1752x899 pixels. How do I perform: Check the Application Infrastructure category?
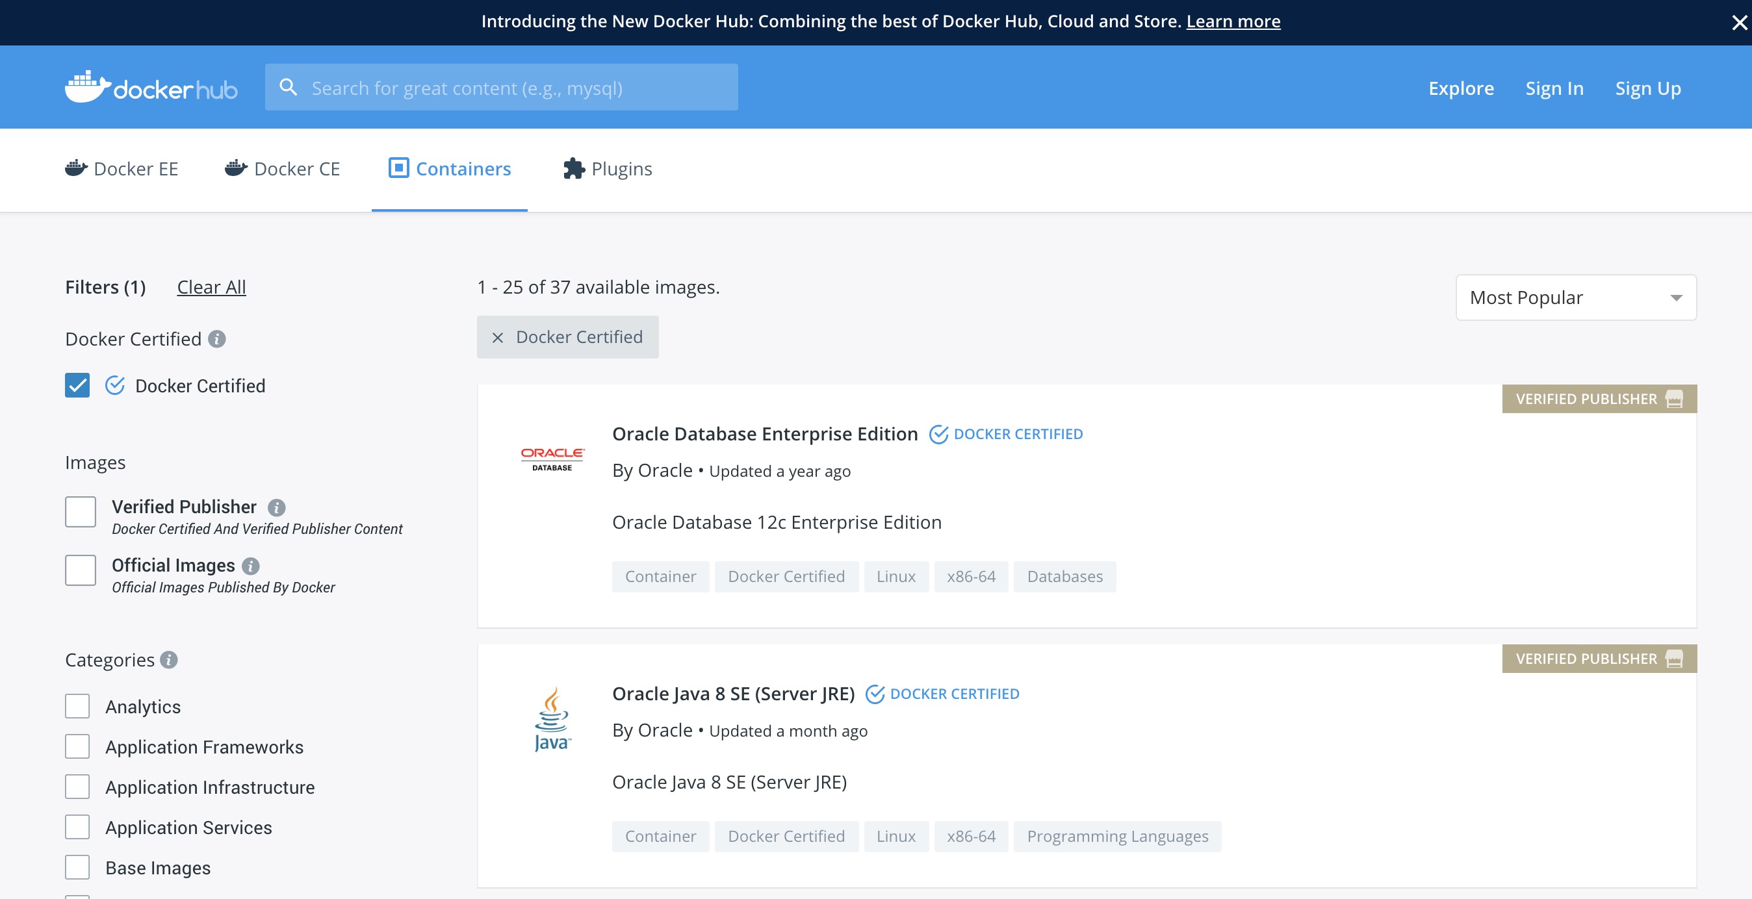pyautogui.click(x=77, y=787)
